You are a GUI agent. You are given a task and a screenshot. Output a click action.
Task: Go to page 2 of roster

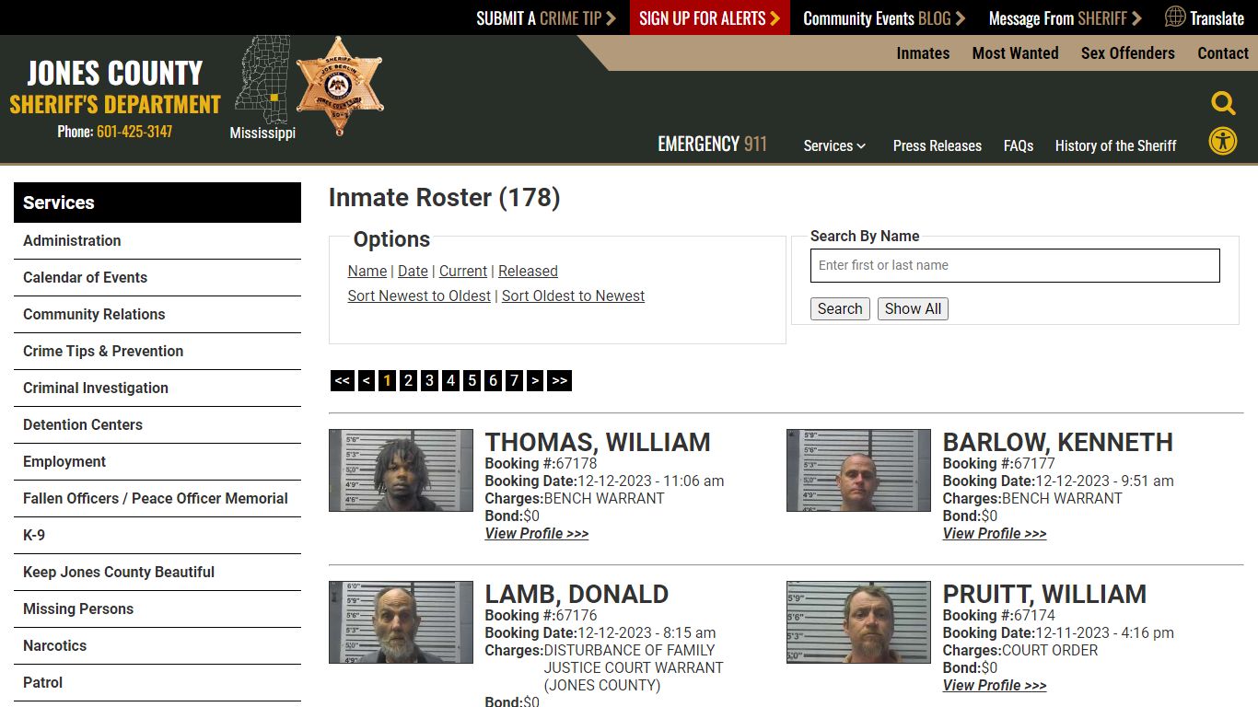(409, 380)
